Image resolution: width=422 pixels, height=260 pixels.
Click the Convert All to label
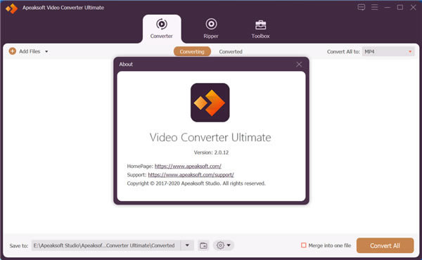point(343,51)
